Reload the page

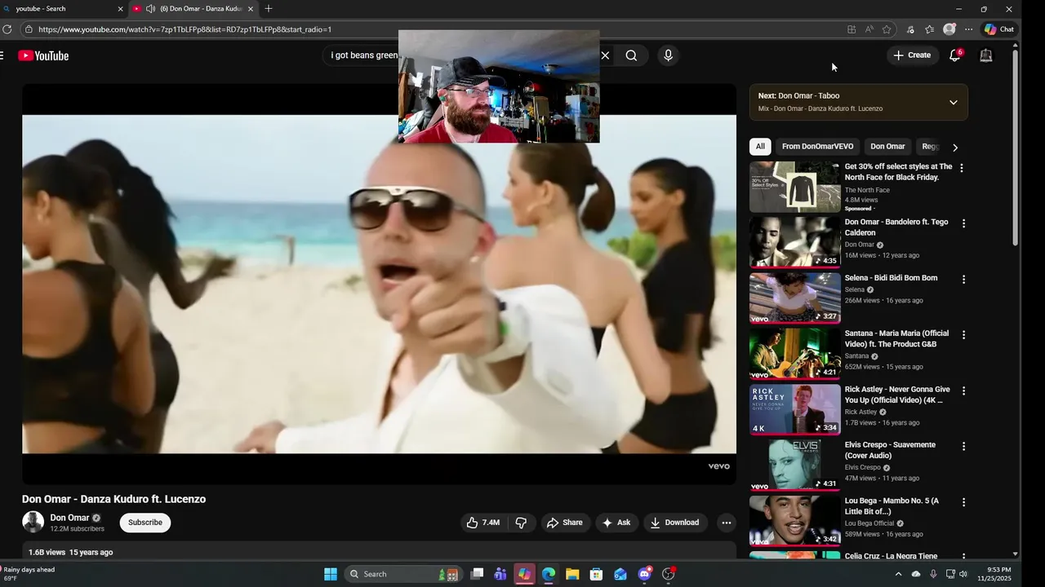point(7,29)
